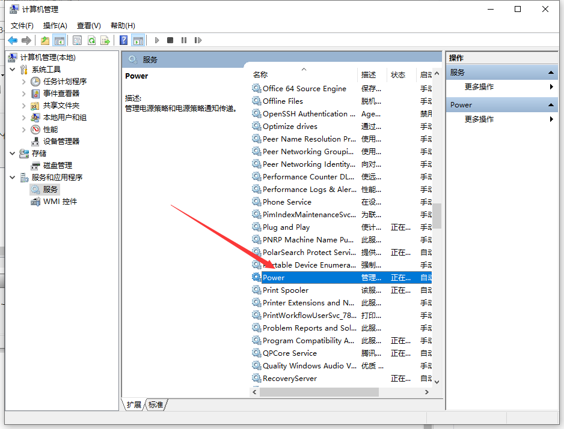This screenshot has height=429, width=564.
Task: Click the Back arrow toolbar button
Action: 13,40
